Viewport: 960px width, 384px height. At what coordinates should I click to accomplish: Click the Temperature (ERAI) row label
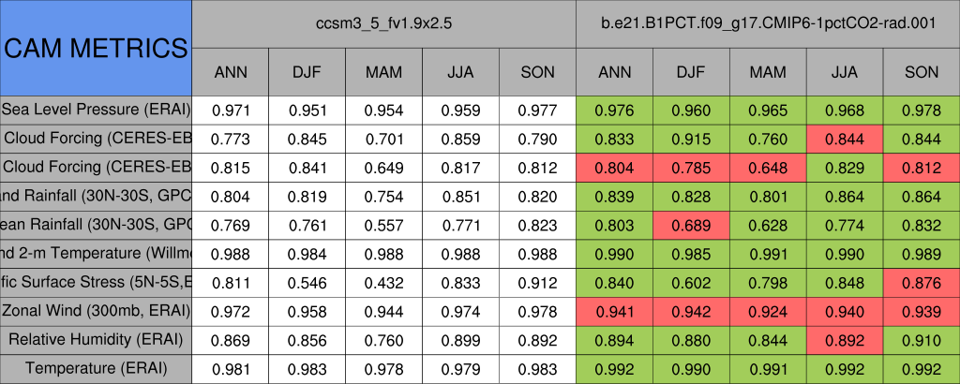[96, 368]
